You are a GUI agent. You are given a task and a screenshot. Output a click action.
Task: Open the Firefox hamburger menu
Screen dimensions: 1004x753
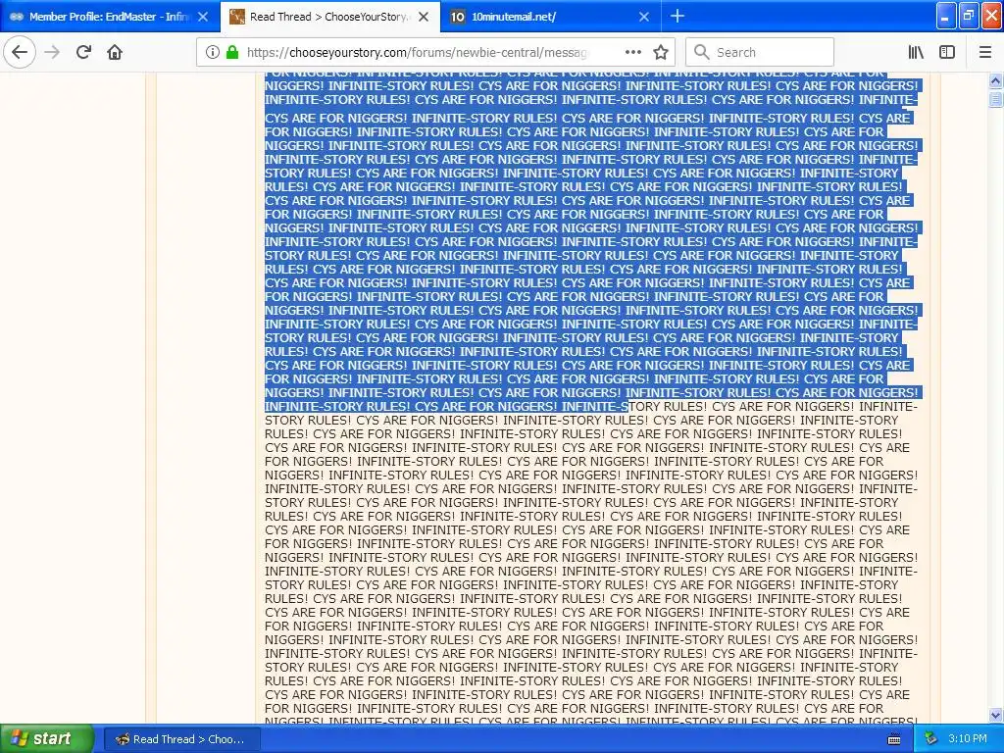[x=985, y=53]
